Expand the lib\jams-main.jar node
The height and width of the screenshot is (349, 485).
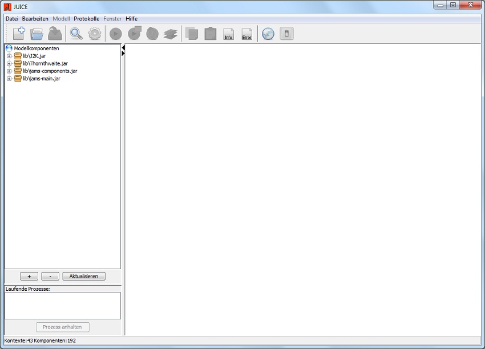tap(9, 79)
